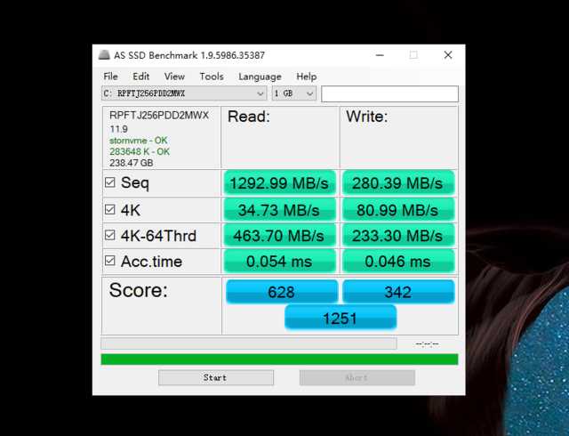Minimize the AS SSD Benchmark window

380,55
